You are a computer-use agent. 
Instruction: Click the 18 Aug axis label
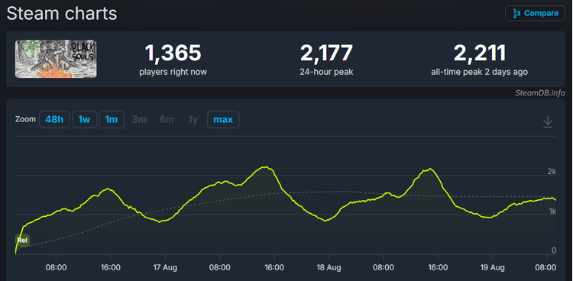[329, 267]
